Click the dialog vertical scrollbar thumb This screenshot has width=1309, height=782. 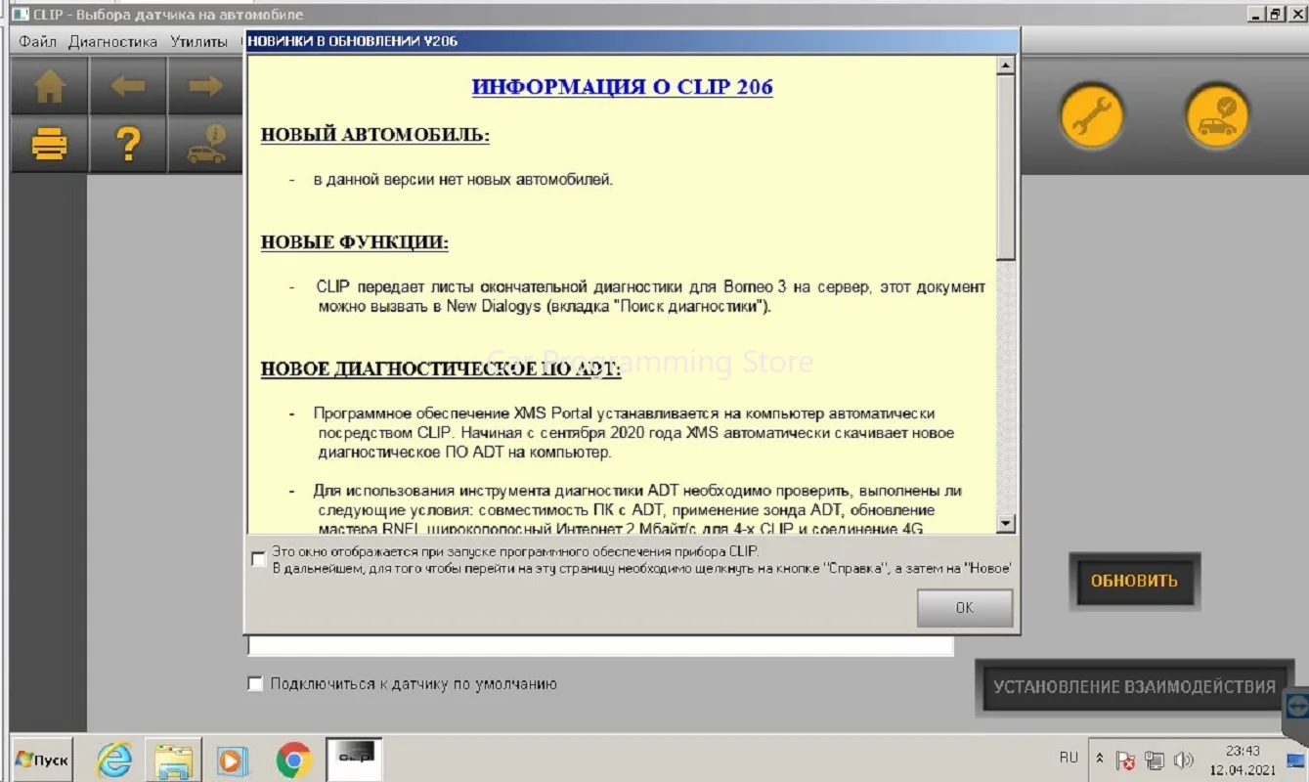(1005, 167)
